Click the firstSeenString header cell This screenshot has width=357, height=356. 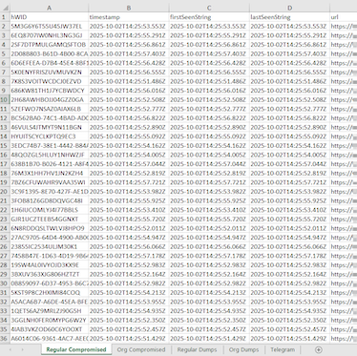click(209, 17)
